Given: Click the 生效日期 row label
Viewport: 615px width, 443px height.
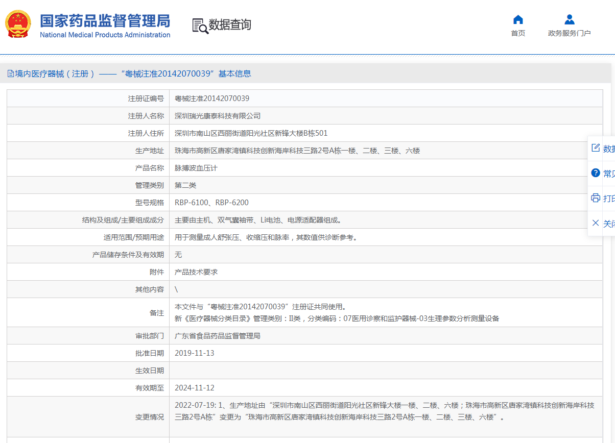Looking at the screenshot, I should 150,371.
